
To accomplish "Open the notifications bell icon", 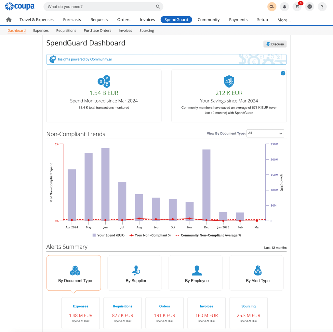I will (x=285, y=6).
